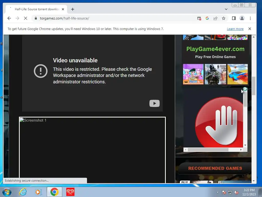Expand the tab search chevron
This screenshot has width=262, height=197.
[226, 9]
